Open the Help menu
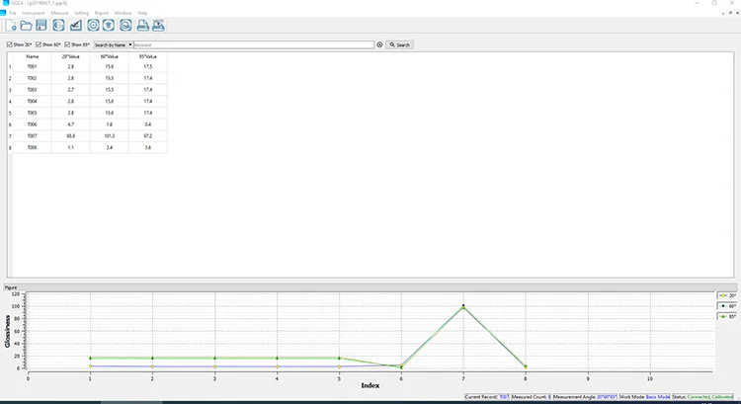 [x=142, y=13]
